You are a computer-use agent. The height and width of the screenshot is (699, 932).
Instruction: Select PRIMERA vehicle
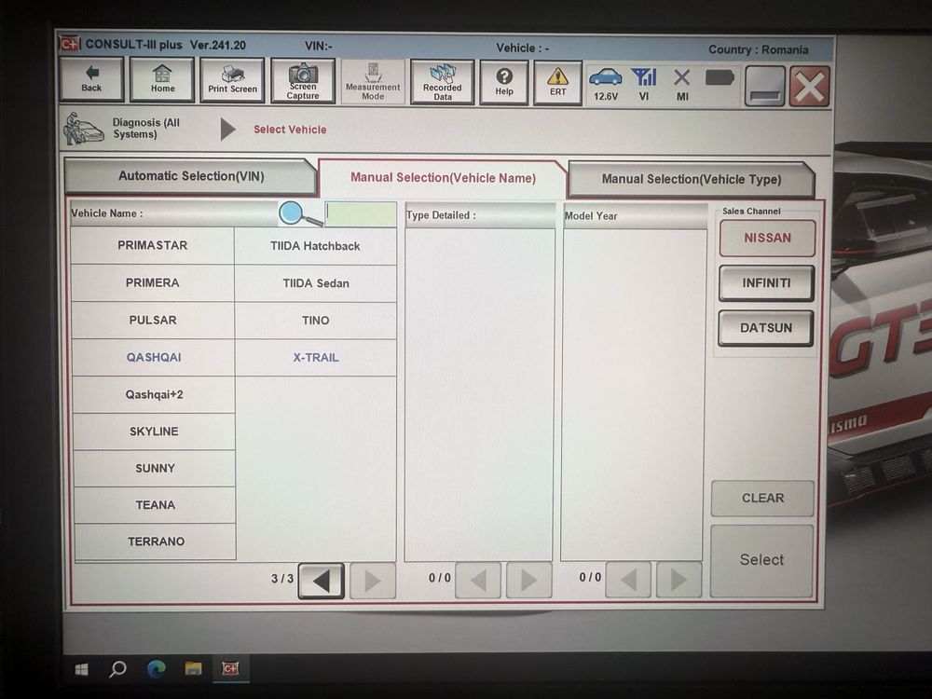tap(153, 283)
